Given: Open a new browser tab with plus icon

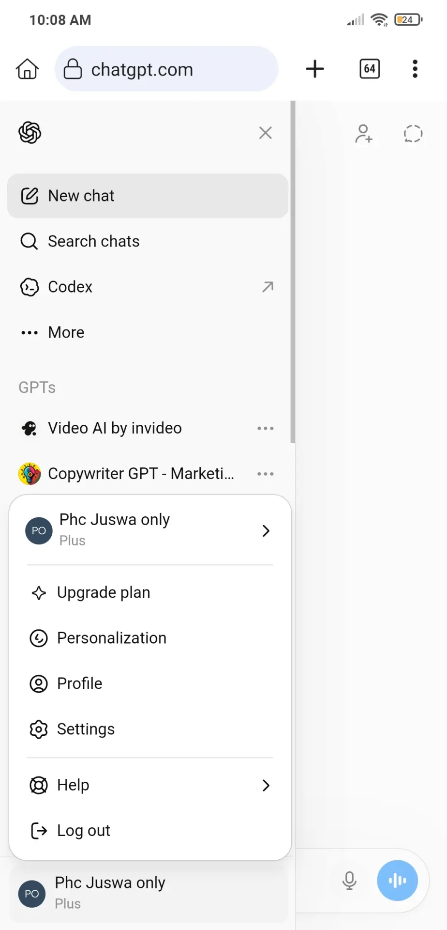Looking at the screenshot, I should point(315,69).
